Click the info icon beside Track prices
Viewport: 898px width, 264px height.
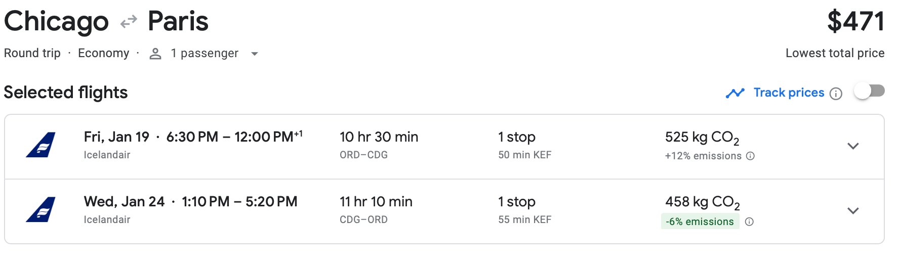coord(836,94)
